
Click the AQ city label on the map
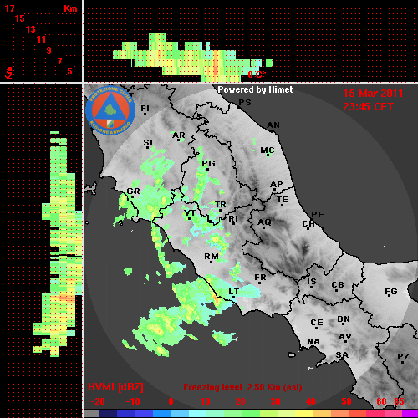pyautogui.click(x=264, y=222)
